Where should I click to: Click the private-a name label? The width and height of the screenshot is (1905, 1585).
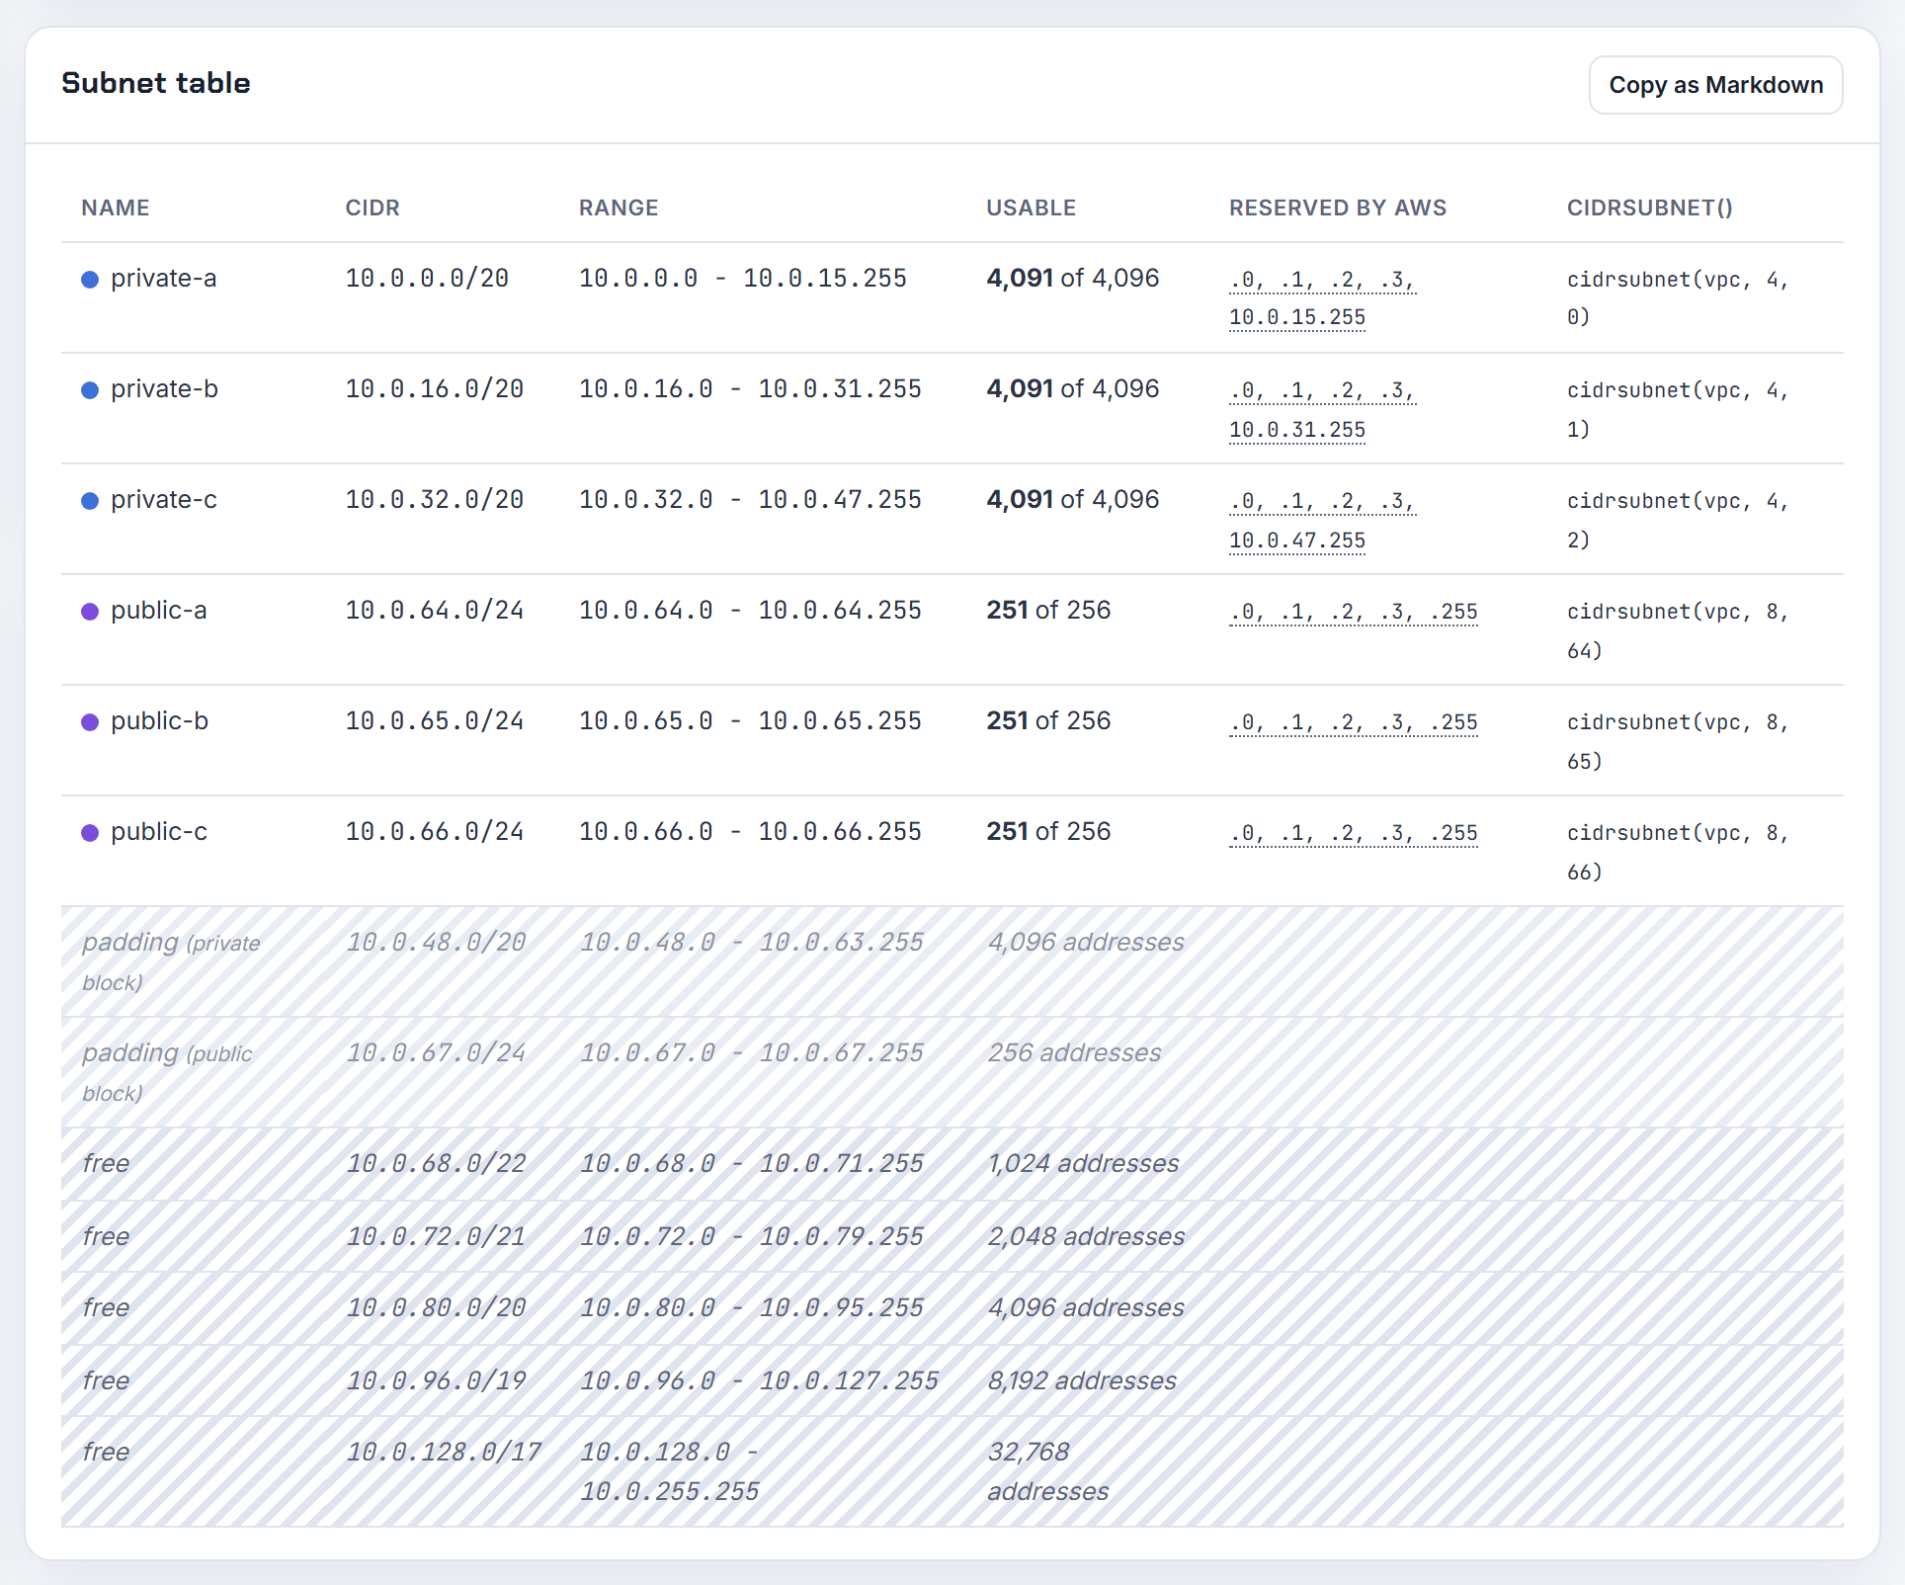coord(164,279)
